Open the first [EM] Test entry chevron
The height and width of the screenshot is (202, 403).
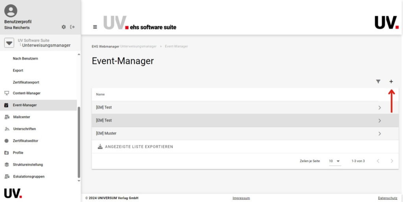(379, 107)
